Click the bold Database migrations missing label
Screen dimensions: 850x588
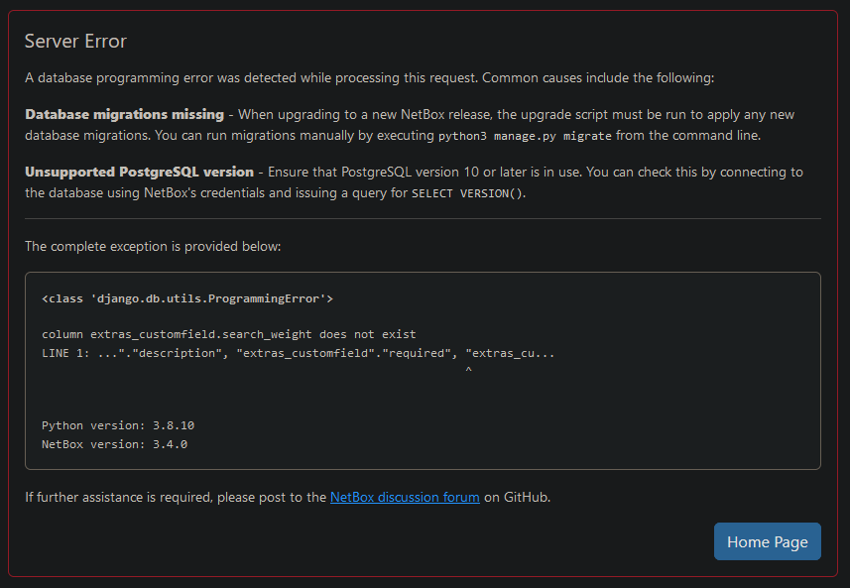pyautogui.click(x=124, y=114)
